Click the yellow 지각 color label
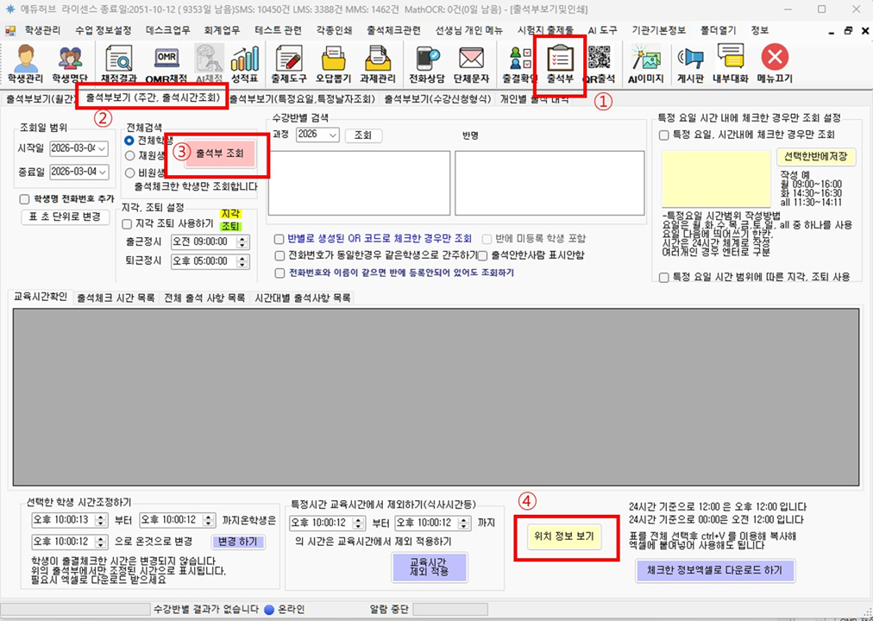 pos(230,213)
